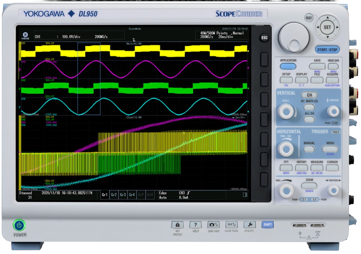Image resolution: width=361 pixels, height=254 pixels.
Task: Open UTILITY settings with the wrench button
Action: click(x=249, y=224)
